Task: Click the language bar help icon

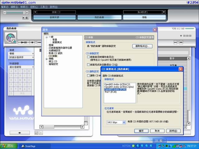Action: [x=161, y=140]
